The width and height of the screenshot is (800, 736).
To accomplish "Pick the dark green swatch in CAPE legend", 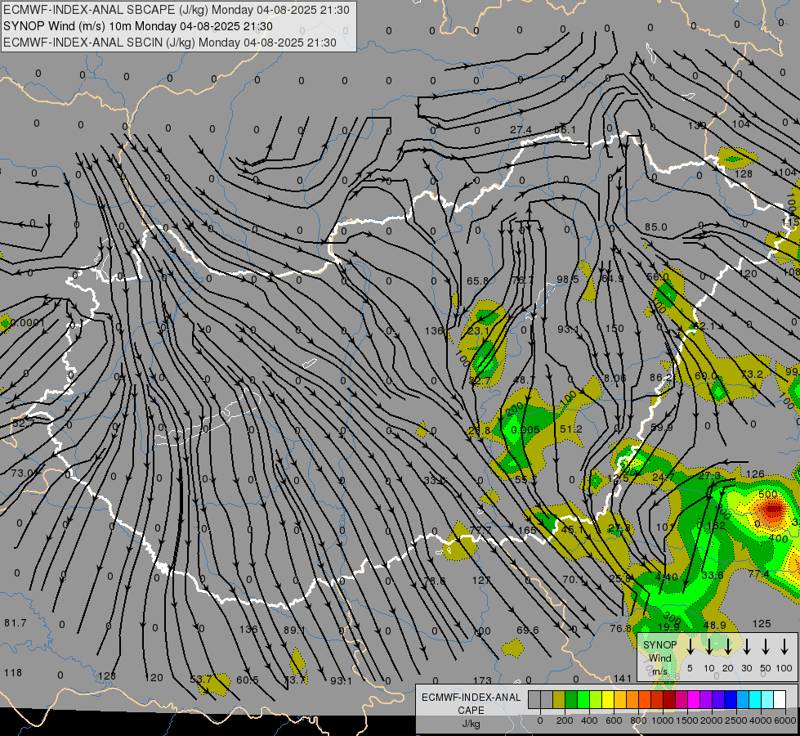I will coord(571,700).
